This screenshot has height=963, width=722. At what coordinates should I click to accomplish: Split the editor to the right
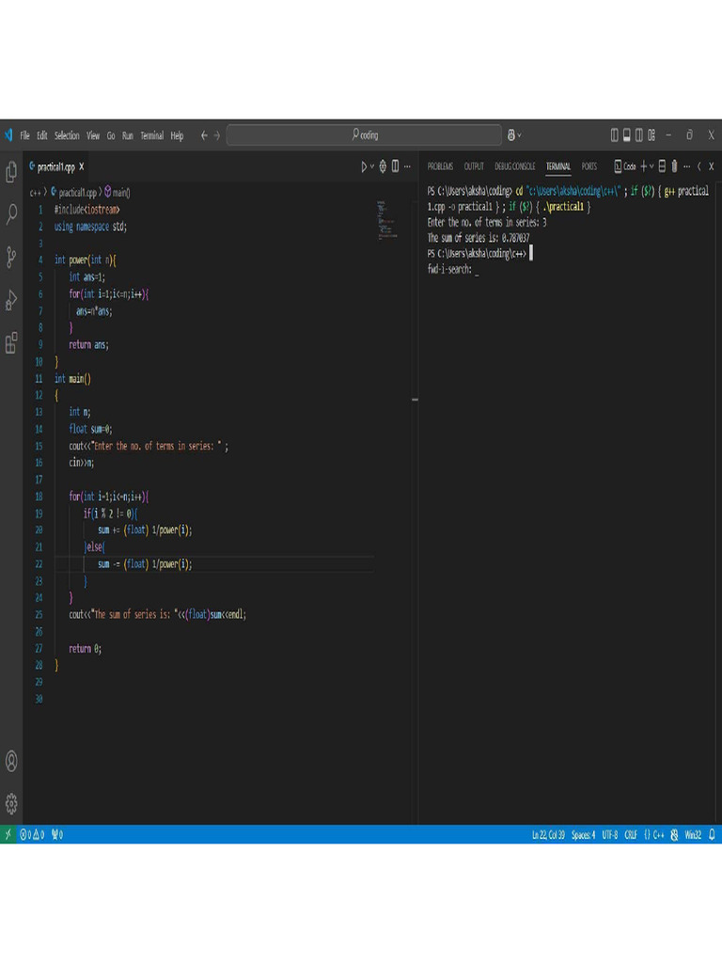(x=395, y=166)
